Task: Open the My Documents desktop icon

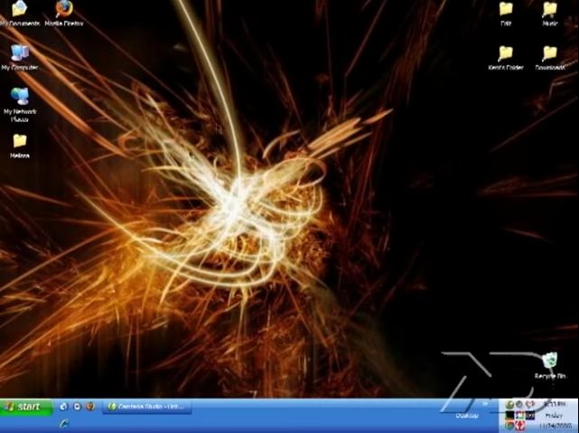Action: point(19,14)
